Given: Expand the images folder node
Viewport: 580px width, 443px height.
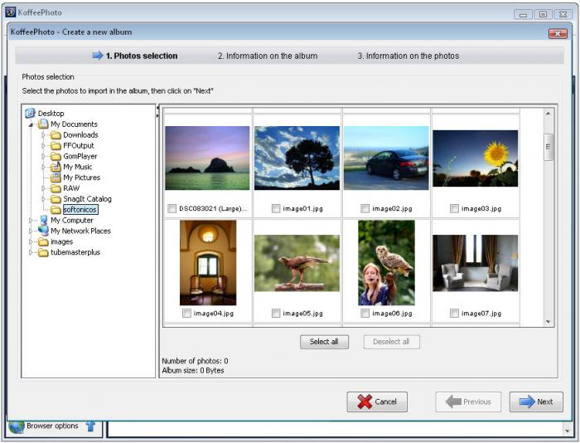Looking at the screenshot, I should [31, 241].
